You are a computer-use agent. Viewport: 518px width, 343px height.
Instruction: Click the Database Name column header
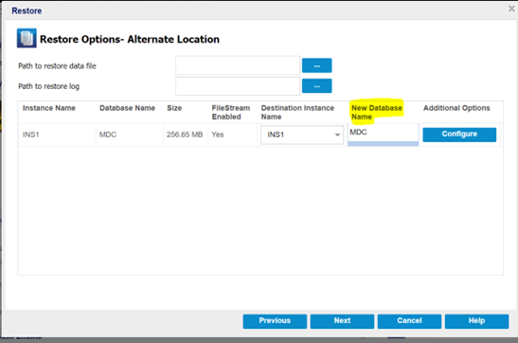tap(127, 108)
